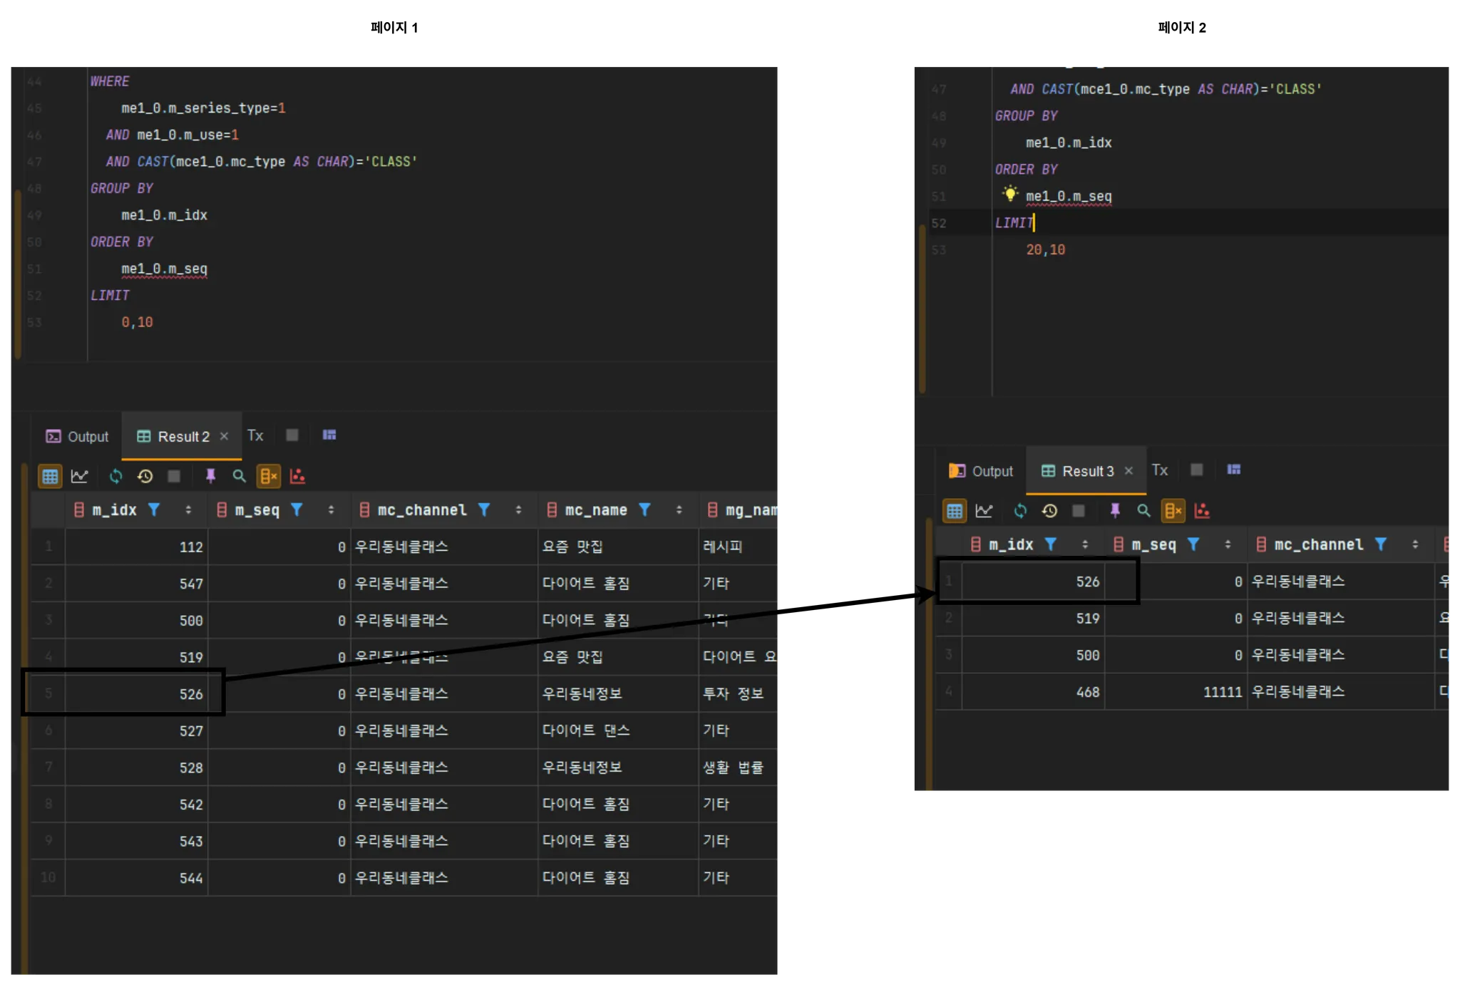Toggle the highlighted column tool in Result 2
The image size is (1460, 987).
269,476
